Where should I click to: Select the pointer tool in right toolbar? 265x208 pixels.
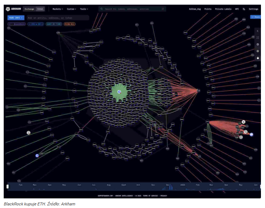pyautogui.click(x=258, y=31)
